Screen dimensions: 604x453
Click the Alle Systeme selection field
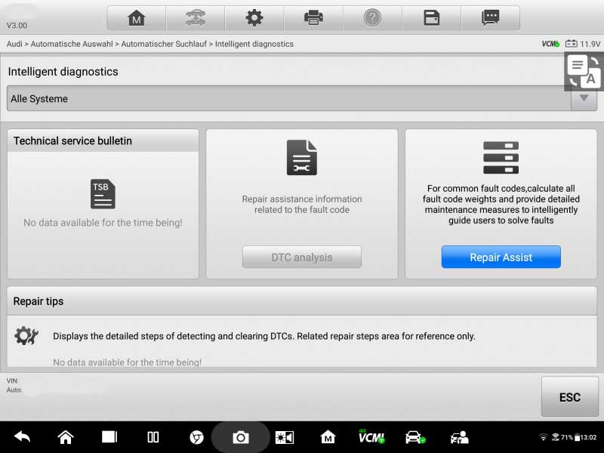[x=288, y=99]
